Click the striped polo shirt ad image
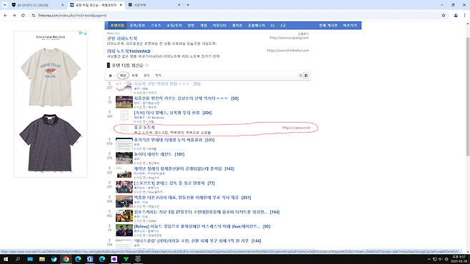Screen dimensions: 470x264 [x=50, y=143]
